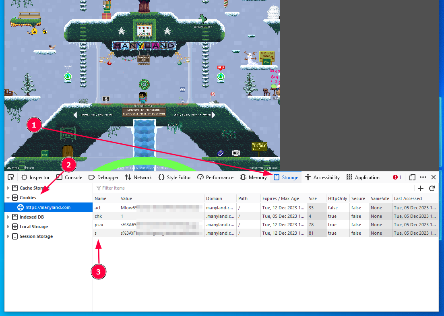Image resolution: width=444 pixels, height=316 pixels.
Task: Select the psac cookie row
Action: pos(161,225)
